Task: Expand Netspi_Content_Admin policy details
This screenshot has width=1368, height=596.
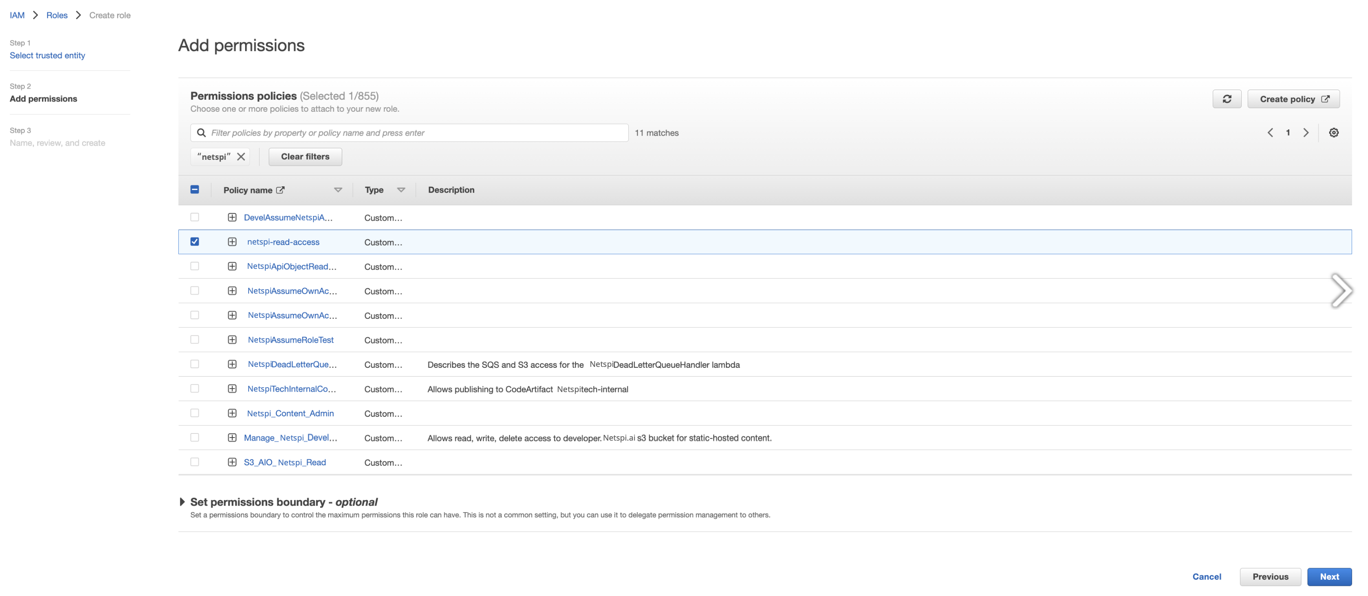Action: tap(232, 413)
